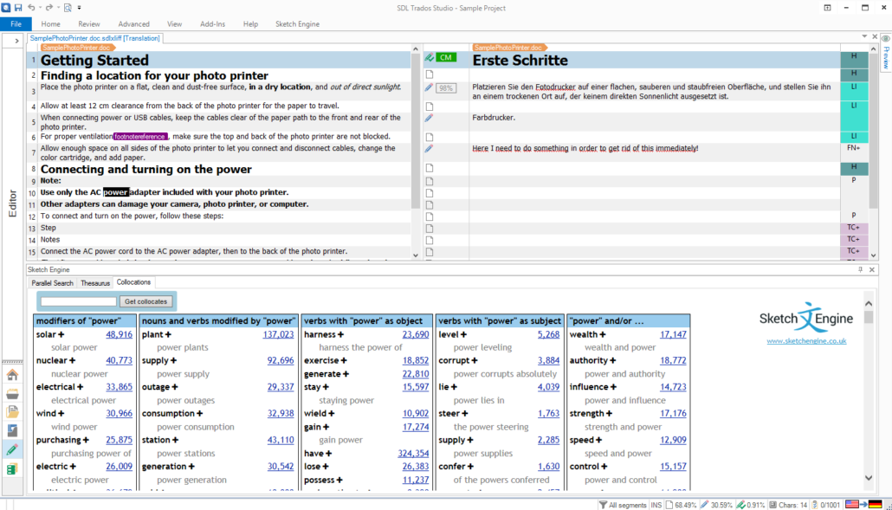
Task: Open the Sketch Engine ribbon tab
Action: point(297,24)
